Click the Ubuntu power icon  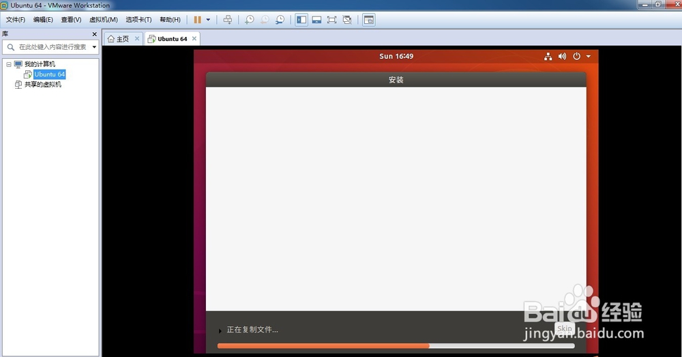coord(577,56)
